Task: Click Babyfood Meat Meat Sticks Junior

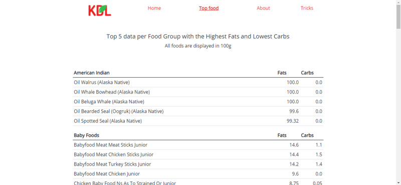Action: pyautogui.click(x=110, y=145)
